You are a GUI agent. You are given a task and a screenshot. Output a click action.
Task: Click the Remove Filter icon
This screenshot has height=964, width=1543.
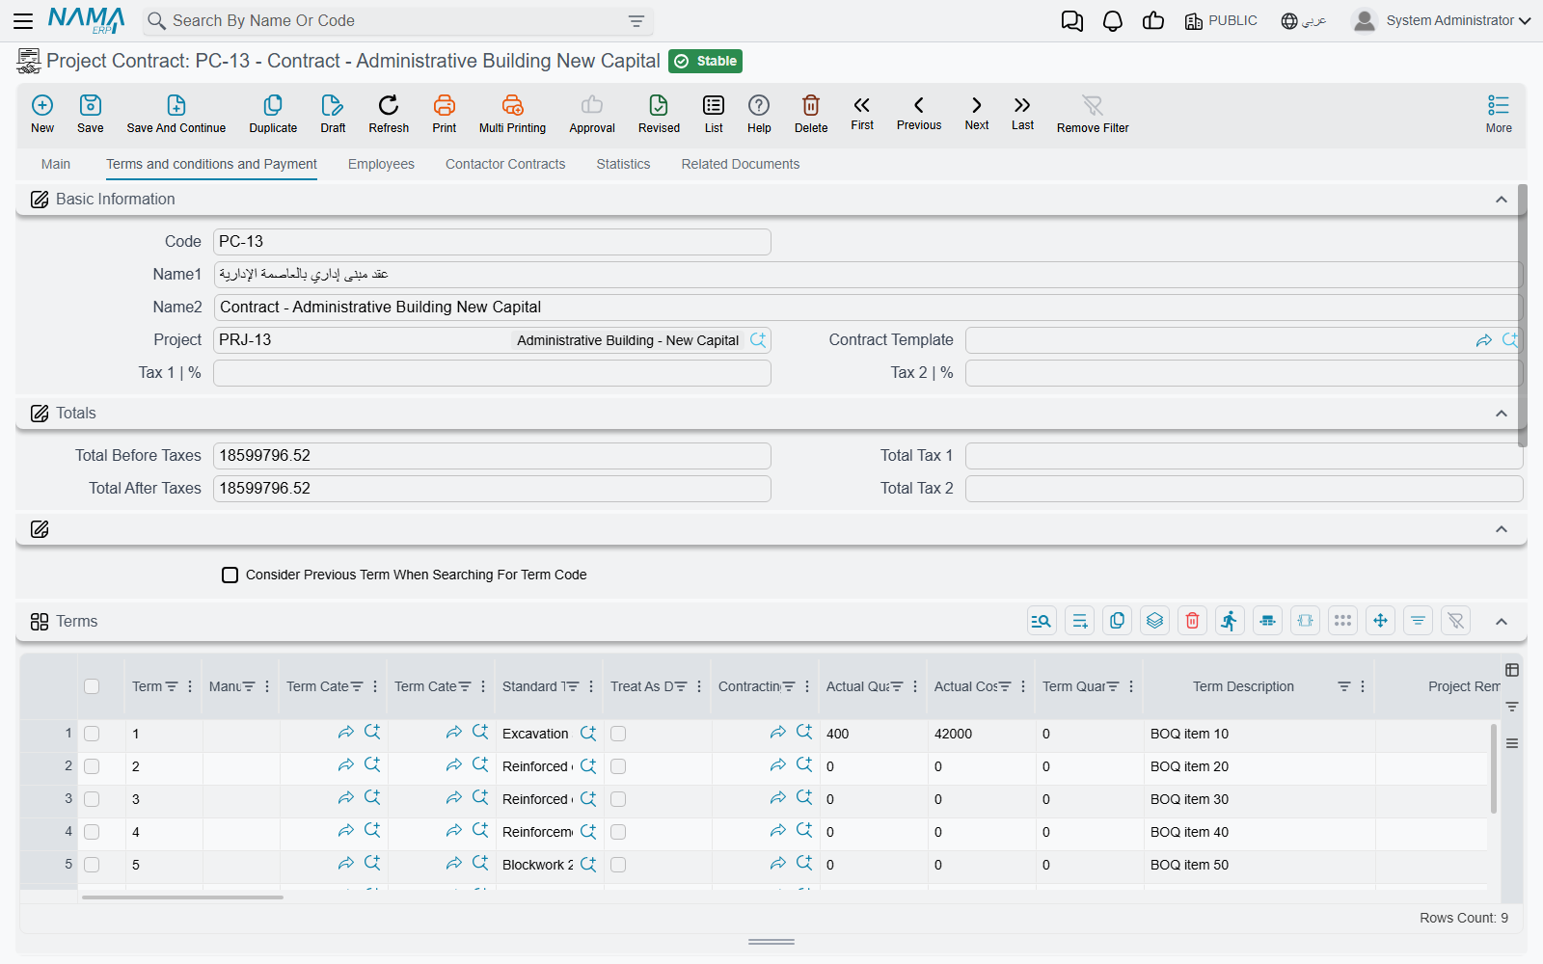click(1093, 105)
